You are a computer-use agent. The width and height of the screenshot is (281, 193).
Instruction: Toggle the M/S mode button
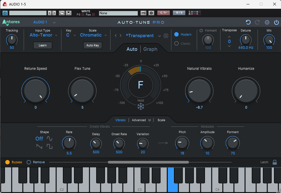179,13
